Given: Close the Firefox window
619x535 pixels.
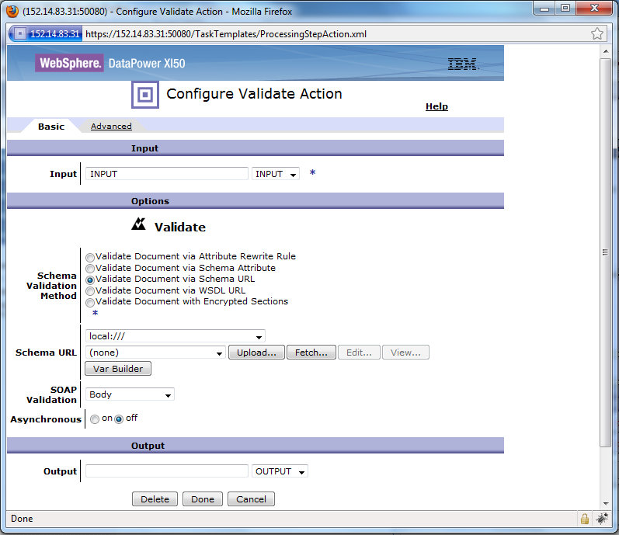Looking at the screenshot, I should [594, 9].
